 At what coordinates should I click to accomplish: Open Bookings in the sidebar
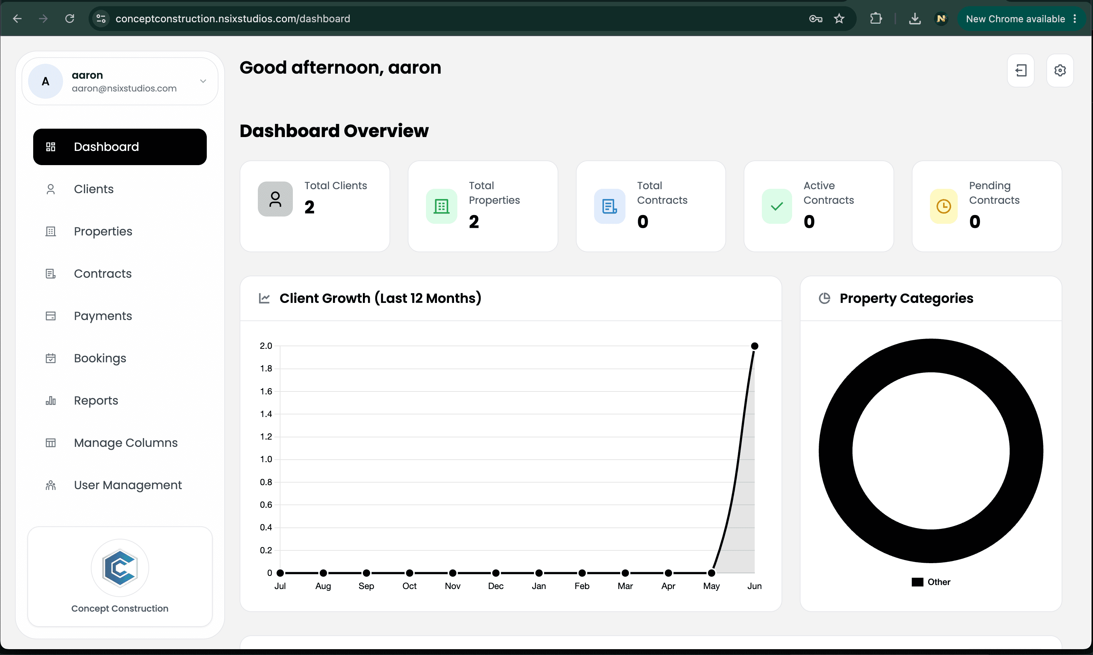(x=120, y=358)
